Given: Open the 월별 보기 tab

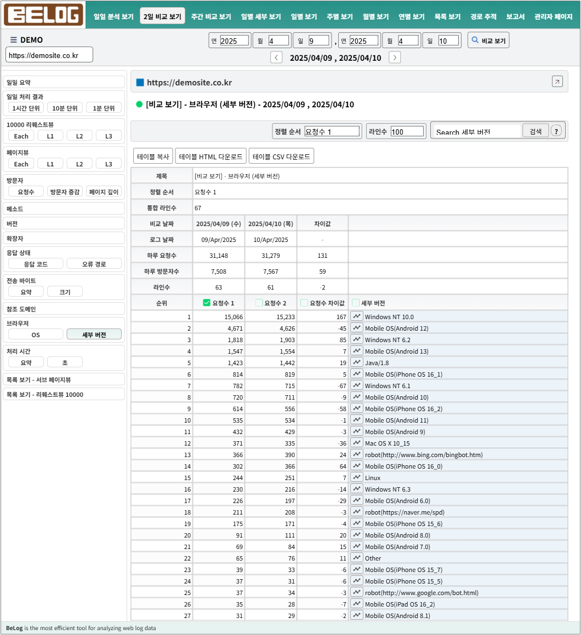Looking at the screenshot, I should (375, 16).
